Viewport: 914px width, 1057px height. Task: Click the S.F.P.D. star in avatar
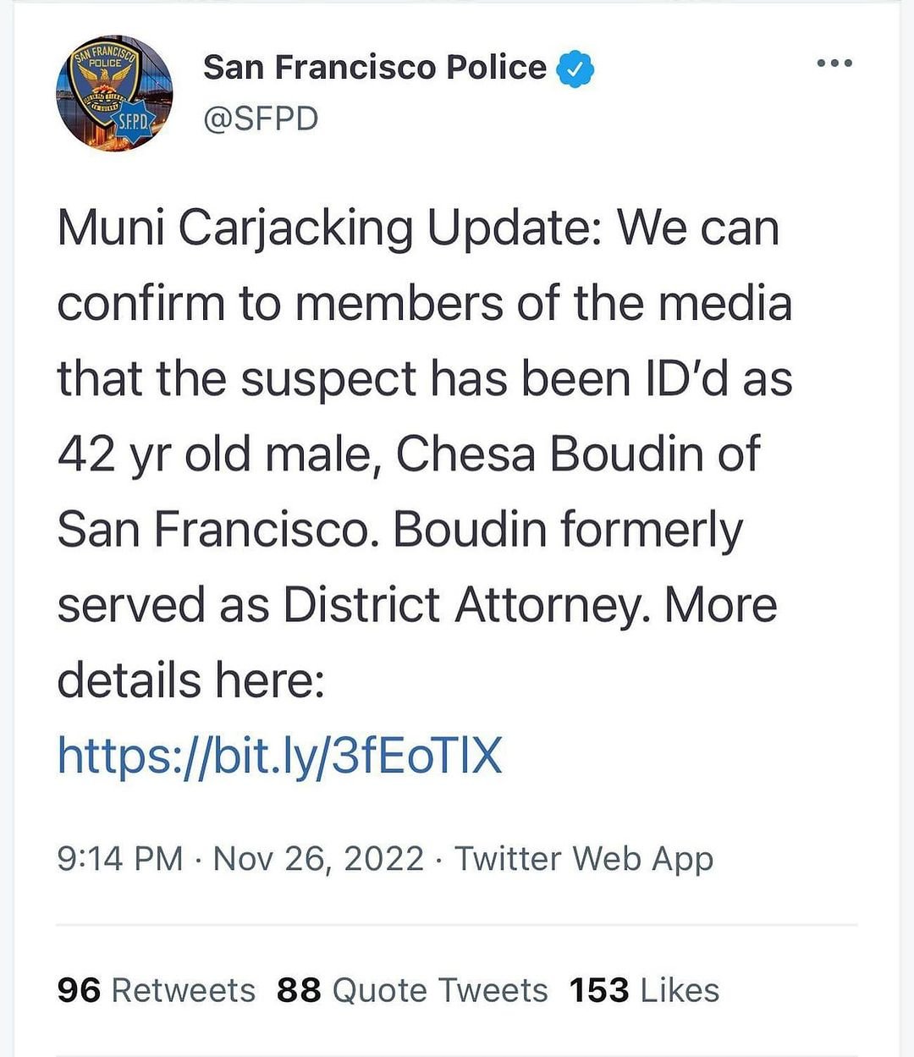pyautogui.click(x=134, y=122)
